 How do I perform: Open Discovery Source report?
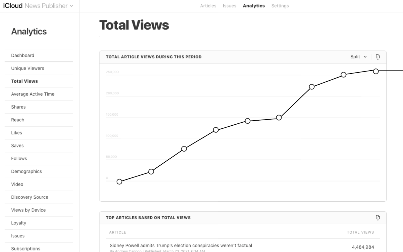coord(29,197)
